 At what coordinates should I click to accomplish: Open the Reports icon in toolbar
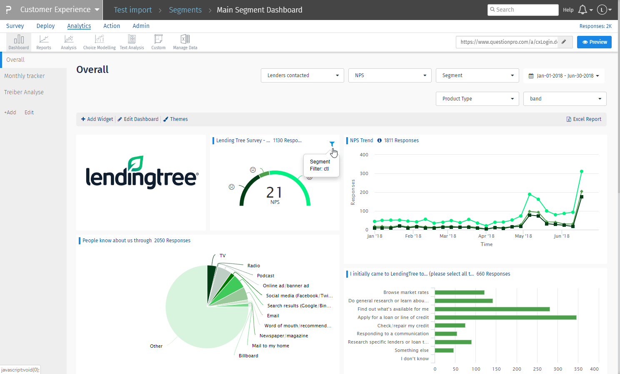44,42
